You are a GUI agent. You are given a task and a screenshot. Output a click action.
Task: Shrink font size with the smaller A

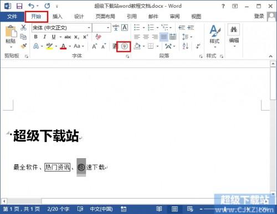pos(104,46)
